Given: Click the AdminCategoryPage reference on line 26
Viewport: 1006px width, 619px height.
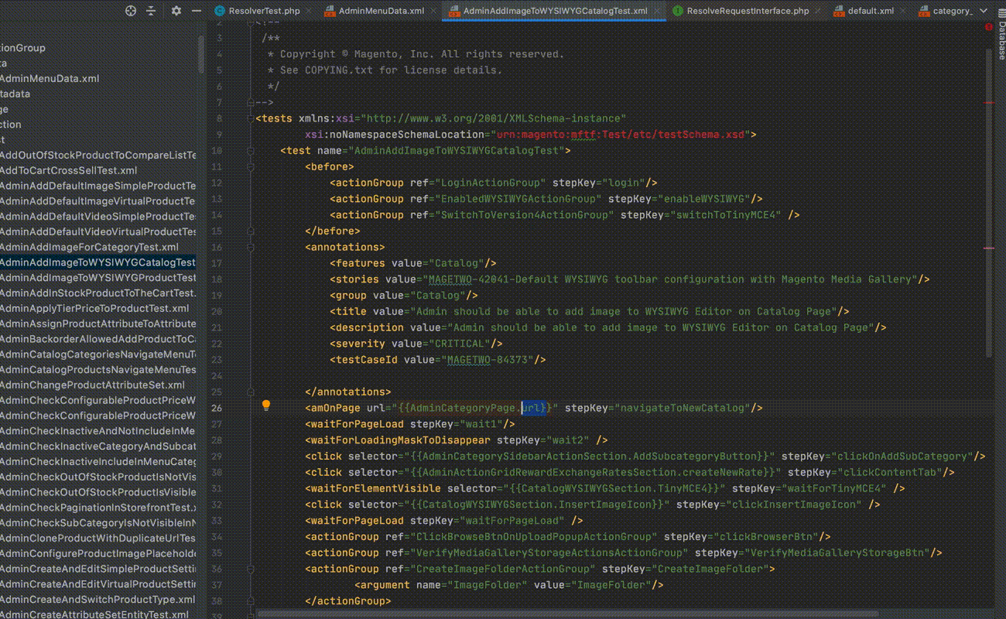Looking at the screenshot, I should pyautogui.click(x=463, y=408).
